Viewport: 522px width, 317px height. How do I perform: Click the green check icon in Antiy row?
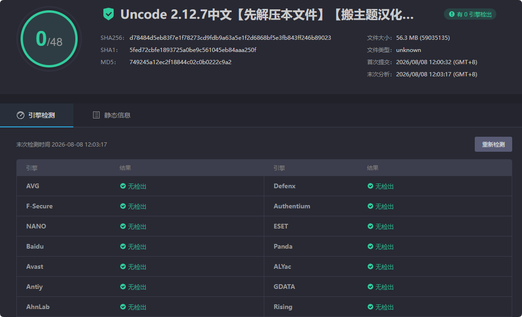click(123, 287)
